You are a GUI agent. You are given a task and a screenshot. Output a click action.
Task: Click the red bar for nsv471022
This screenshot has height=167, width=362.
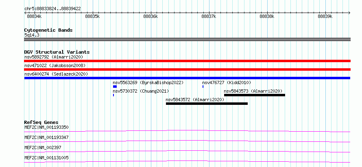(x=187, y=69)
